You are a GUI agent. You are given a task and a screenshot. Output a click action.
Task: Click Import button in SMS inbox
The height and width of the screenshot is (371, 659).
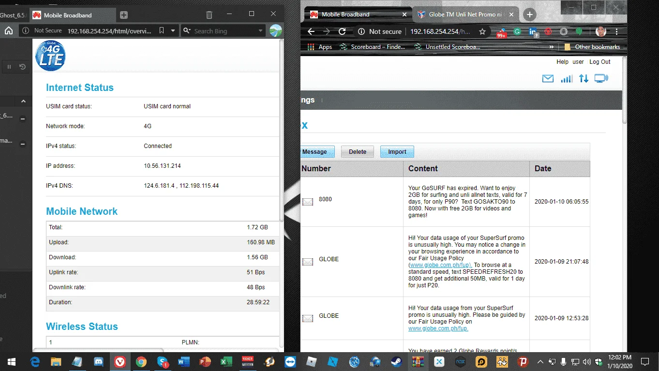397,151
